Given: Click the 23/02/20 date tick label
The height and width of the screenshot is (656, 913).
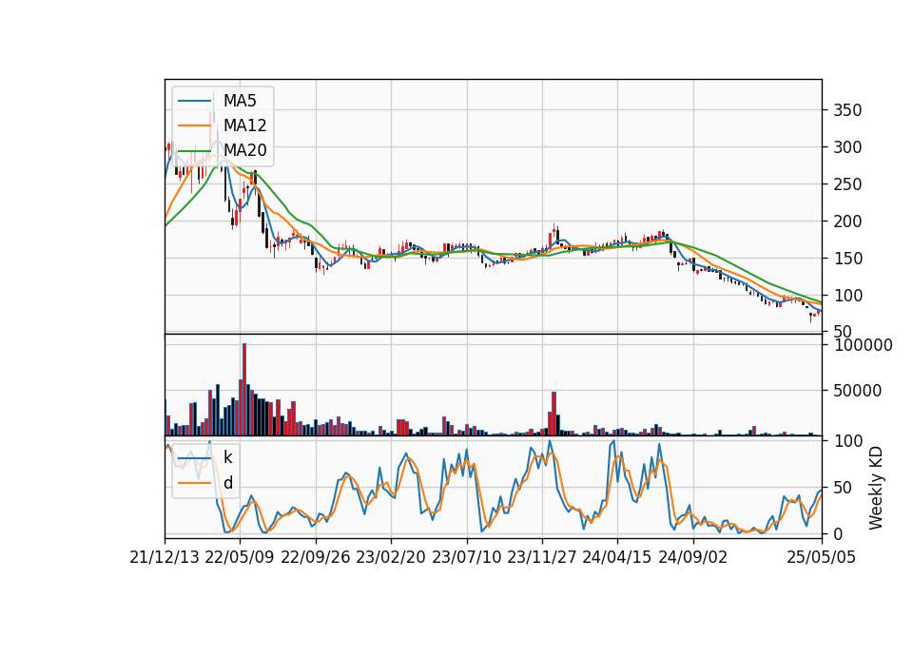Looking at the screenshot, I should (x=391, y=557).
